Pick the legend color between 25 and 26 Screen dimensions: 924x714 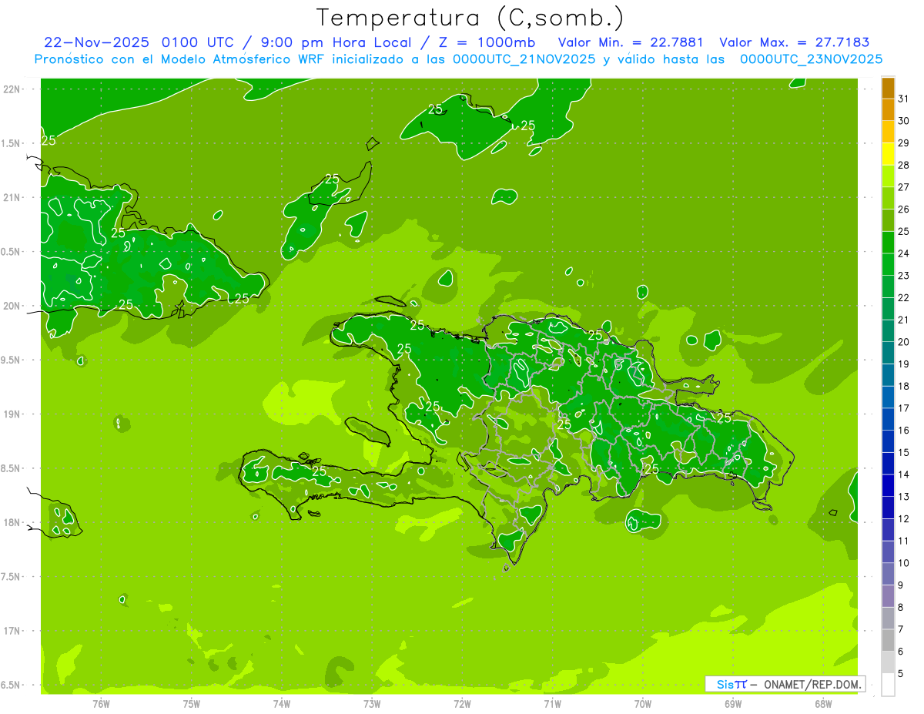[x=888, y=220]
